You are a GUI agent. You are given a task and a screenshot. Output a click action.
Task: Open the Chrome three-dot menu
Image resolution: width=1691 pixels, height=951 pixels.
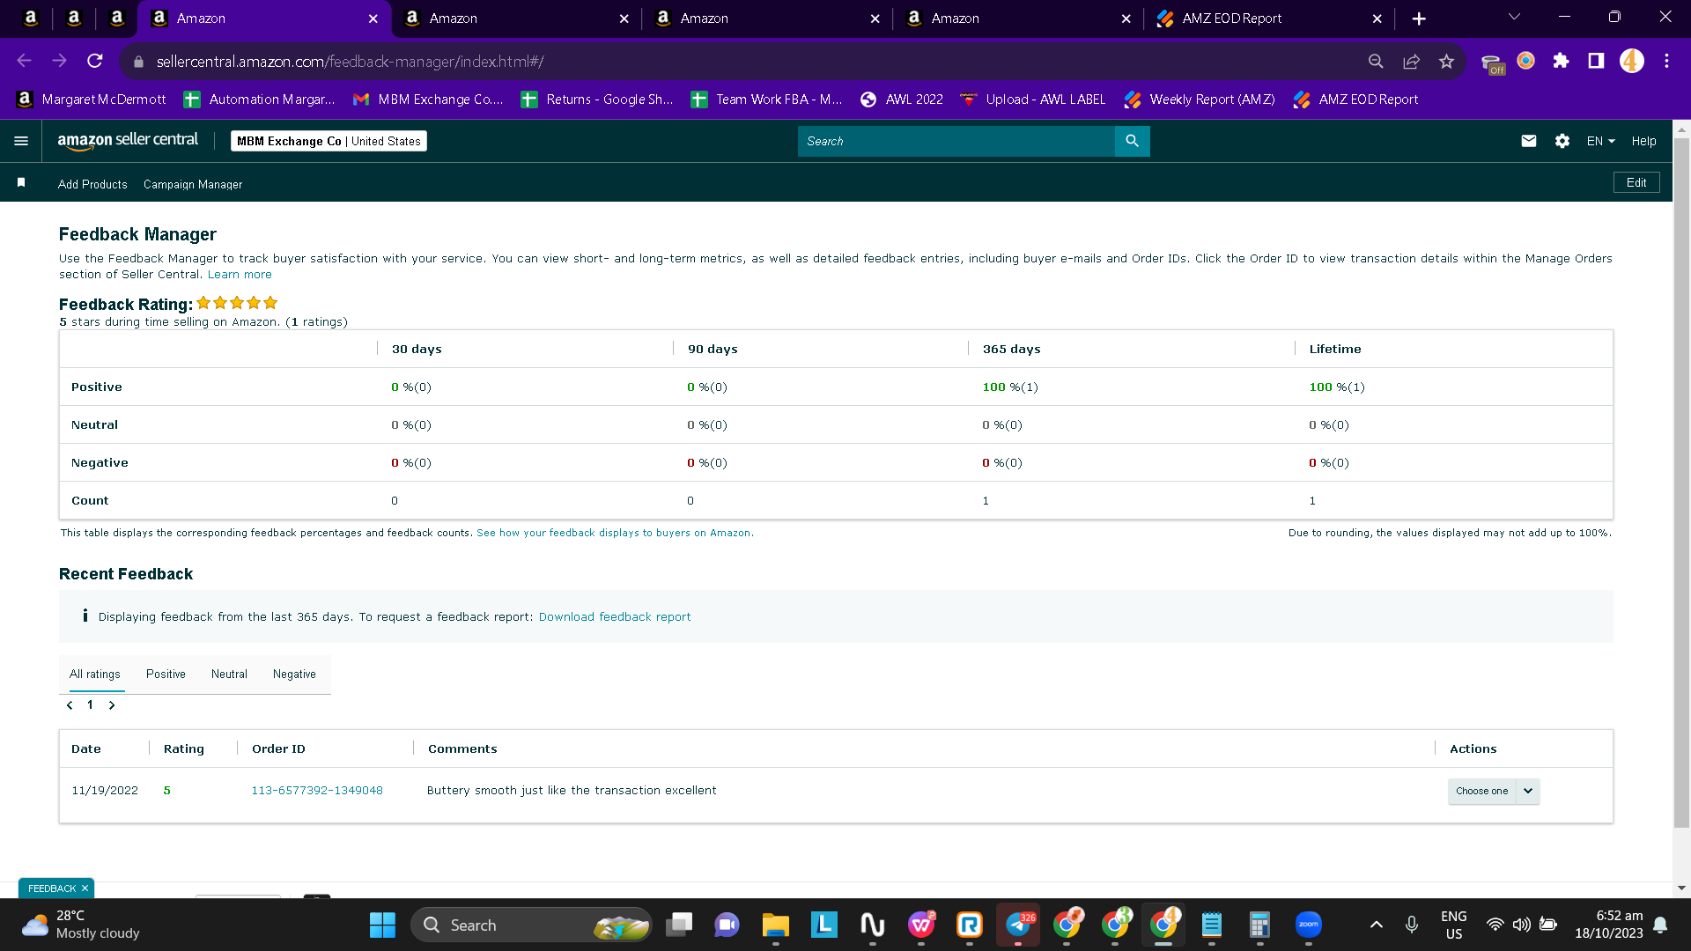click(x=1666, y=61)
